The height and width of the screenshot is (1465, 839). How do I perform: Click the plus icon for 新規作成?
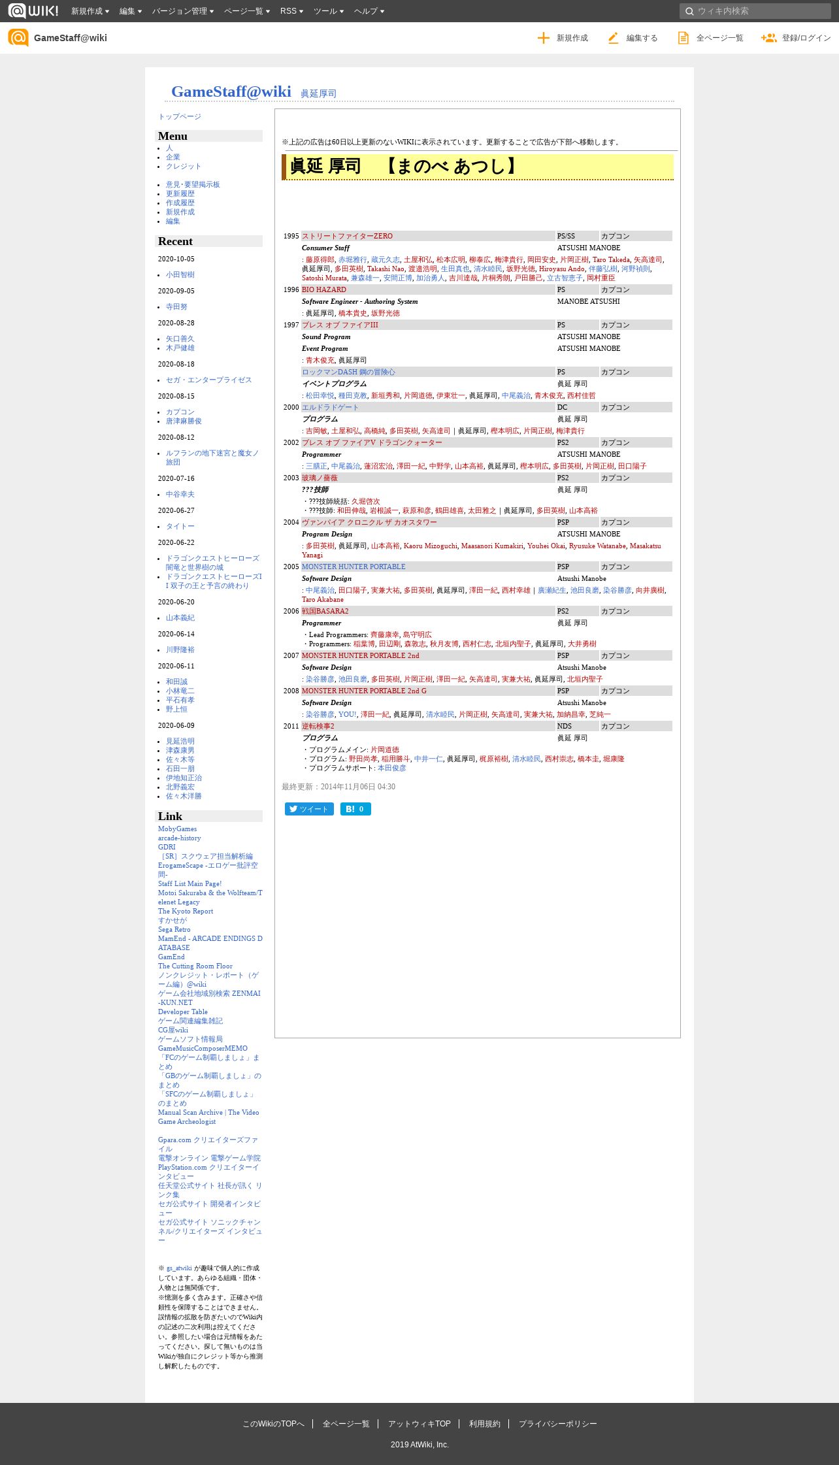[x=544, y=38]
